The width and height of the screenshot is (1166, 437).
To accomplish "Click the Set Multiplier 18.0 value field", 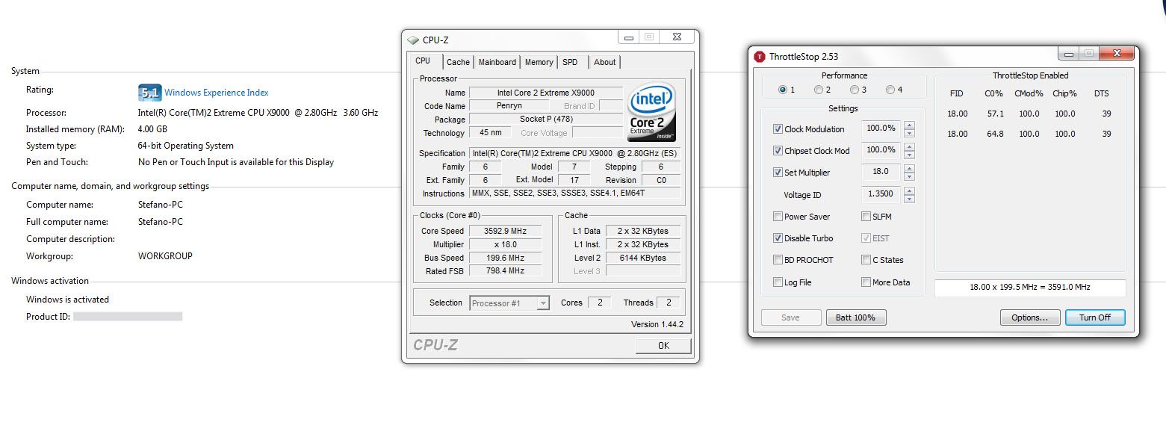I will coord(881,172).
